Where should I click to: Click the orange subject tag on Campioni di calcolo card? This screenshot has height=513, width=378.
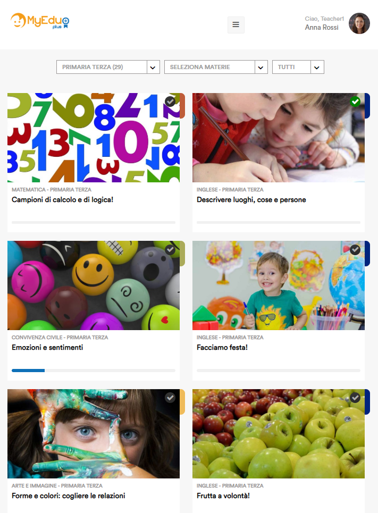pyautogui.click(x=182, y=106)
